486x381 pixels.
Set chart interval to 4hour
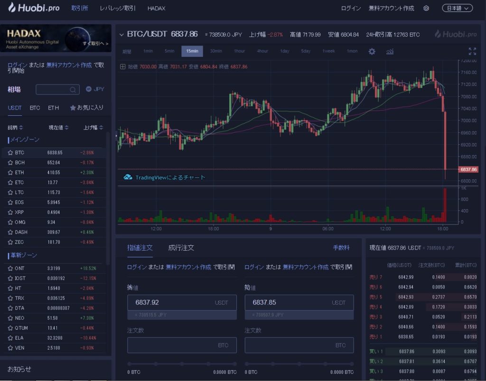[262, 51]
